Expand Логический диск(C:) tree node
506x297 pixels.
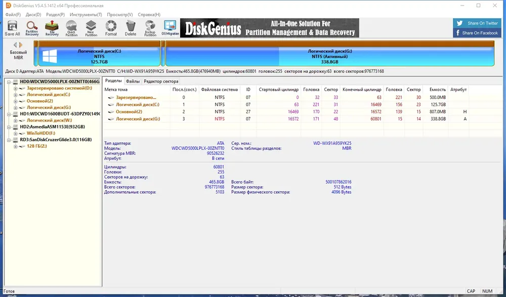16,95
